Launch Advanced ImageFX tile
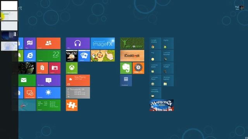 pos(103,43)
